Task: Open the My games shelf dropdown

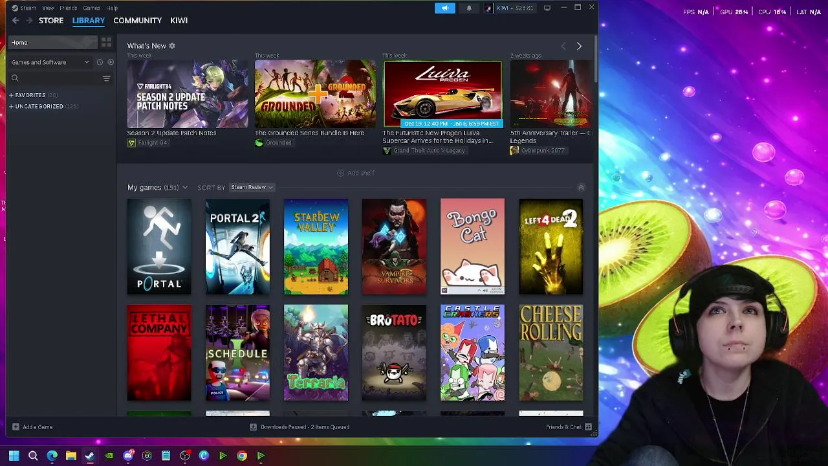Action: [x=157, y=188]
